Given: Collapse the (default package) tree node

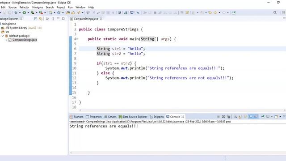Looking at the screenshot, I should click(3, 36).
